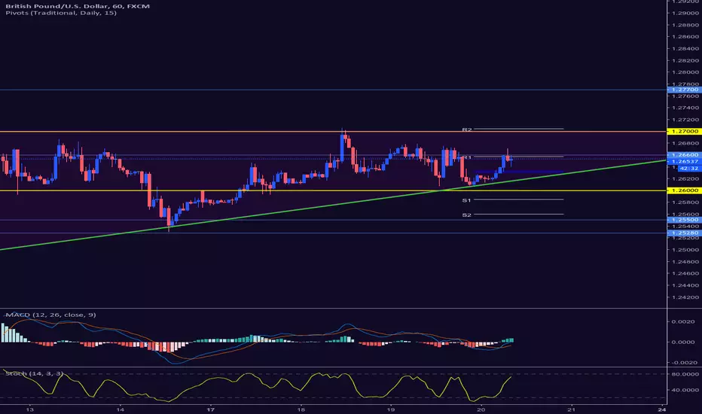702x414 pixels.
Task: Select the R2 pivot label
Action: pyautogui.click(x=467, y=129)
